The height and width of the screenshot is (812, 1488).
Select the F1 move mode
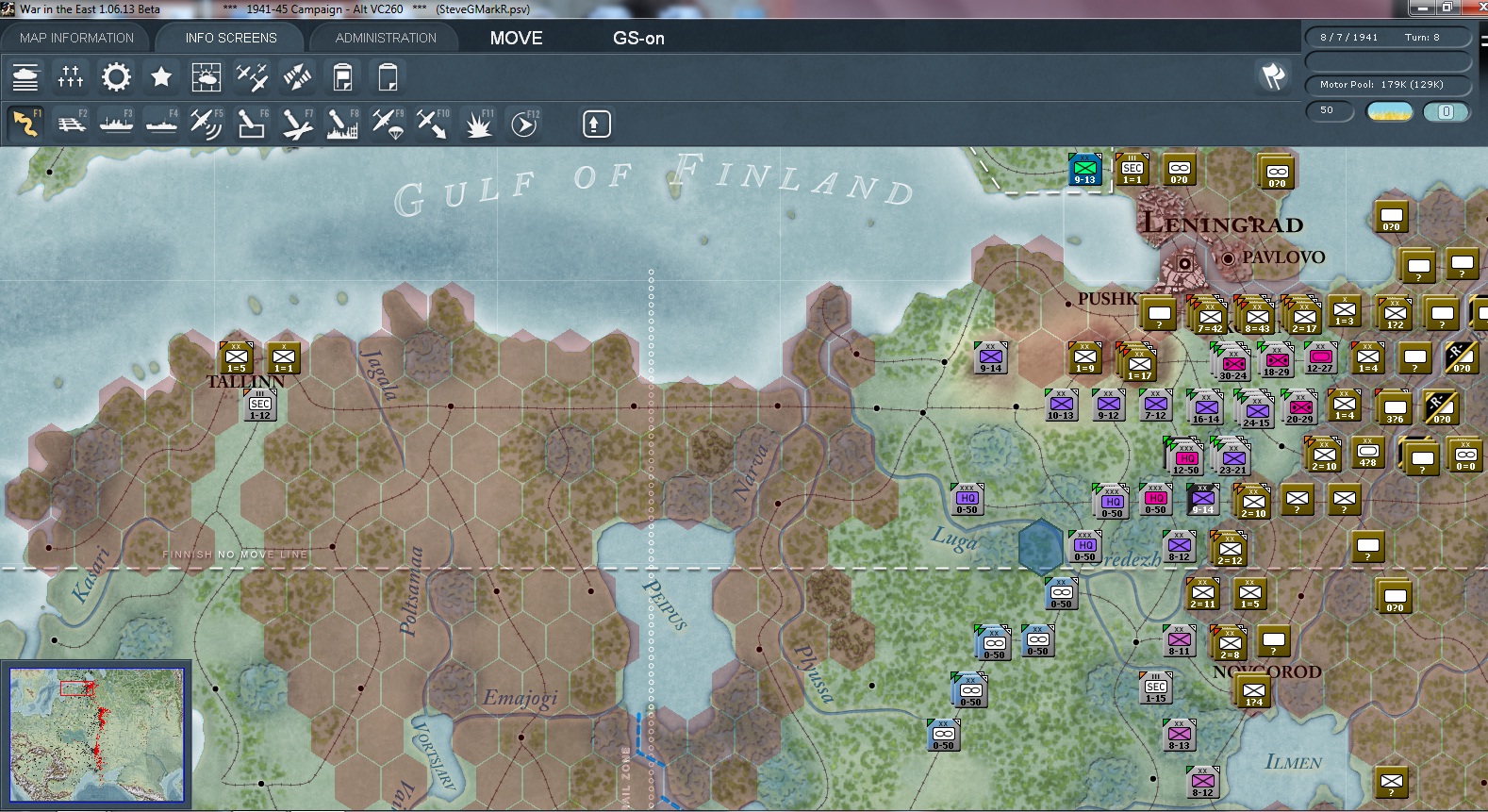pos(25,124)
